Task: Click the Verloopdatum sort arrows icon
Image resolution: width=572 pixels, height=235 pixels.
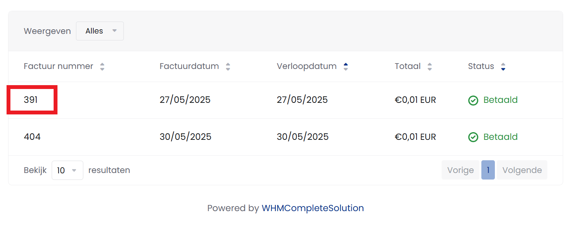Action: click(x=346, y=67)
